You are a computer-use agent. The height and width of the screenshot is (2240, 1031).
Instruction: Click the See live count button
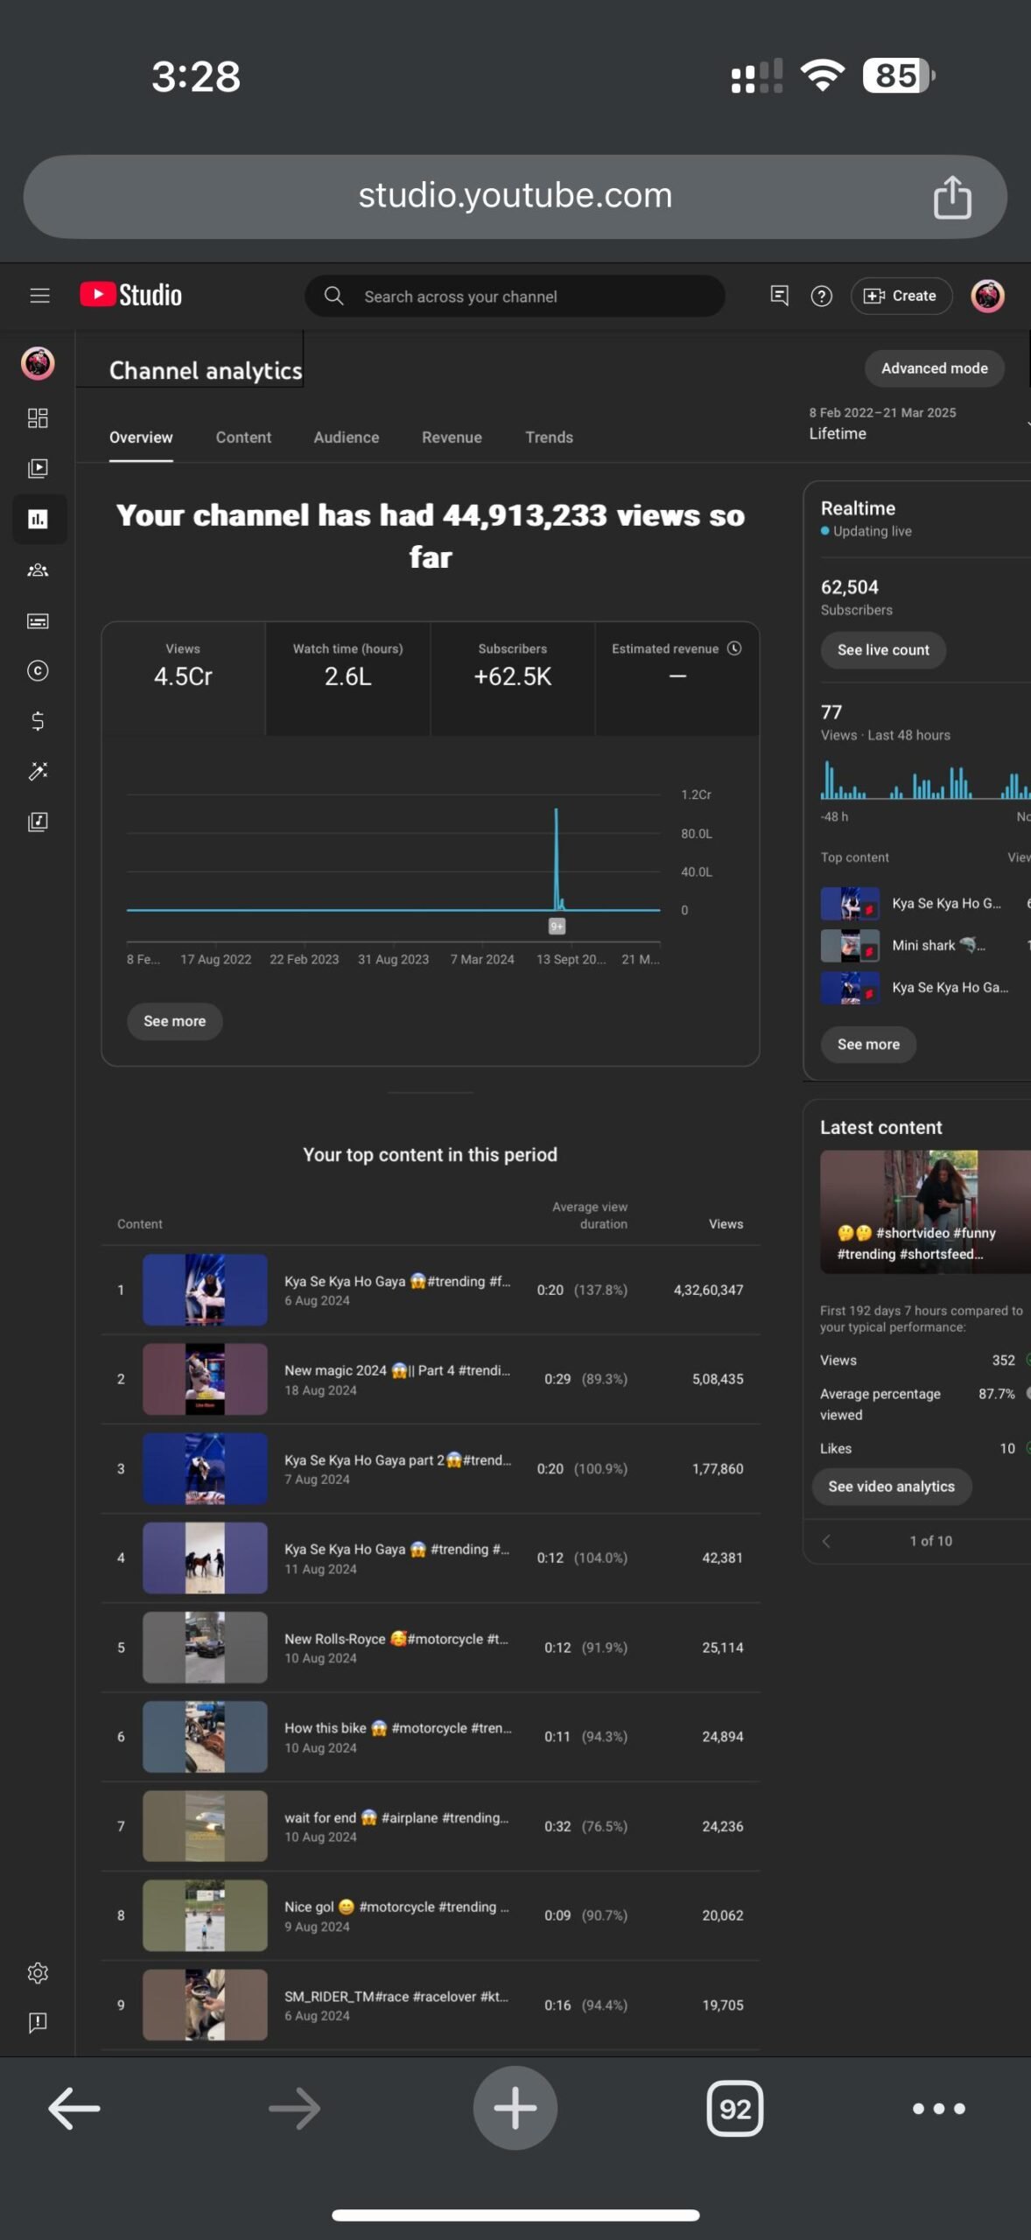(x=883, y=650)
